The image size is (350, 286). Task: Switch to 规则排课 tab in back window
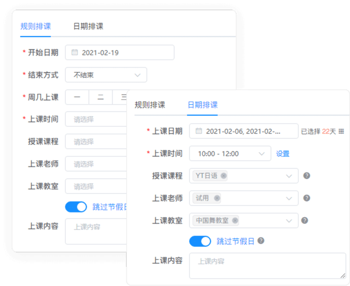[36, 26]
